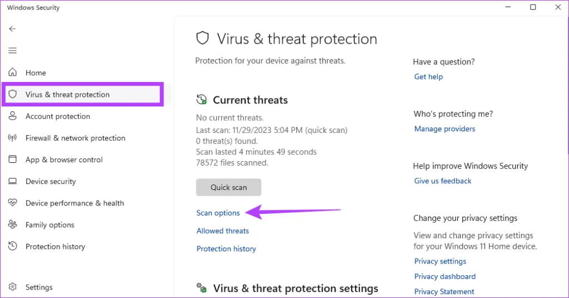Click the back arrow icon

(x=12, y=29)
